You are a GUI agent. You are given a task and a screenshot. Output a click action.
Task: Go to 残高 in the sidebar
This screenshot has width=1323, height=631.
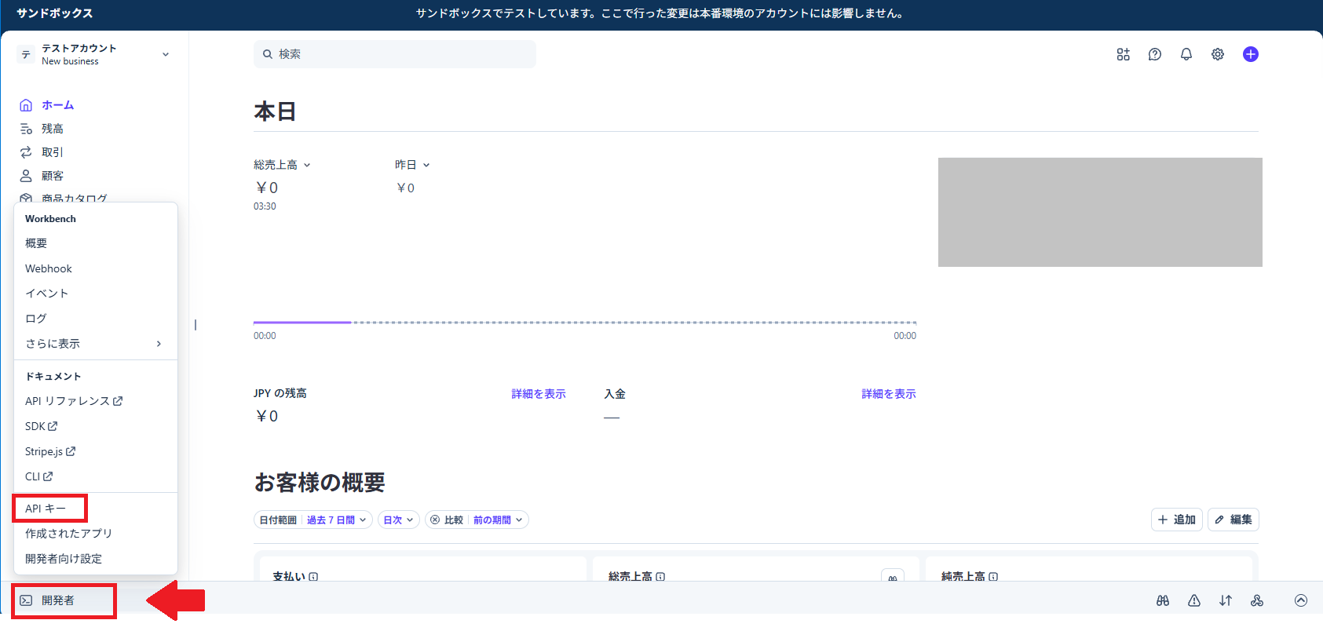point(53,129)
